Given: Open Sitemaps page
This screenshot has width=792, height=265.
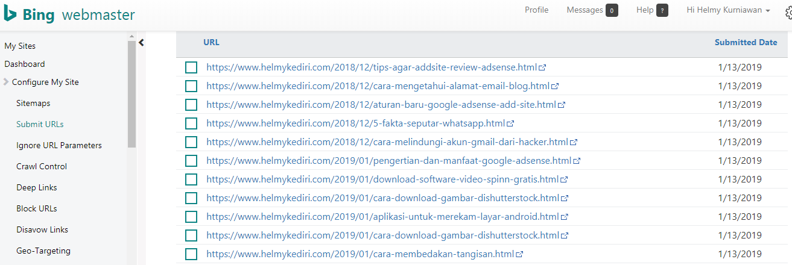Looking at the screenshot, I should pos(33,103).
